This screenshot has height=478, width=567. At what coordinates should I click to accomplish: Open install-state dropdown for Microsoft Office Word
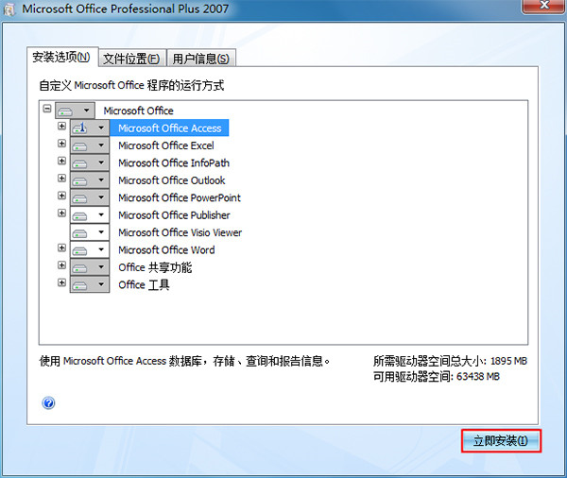90,249
